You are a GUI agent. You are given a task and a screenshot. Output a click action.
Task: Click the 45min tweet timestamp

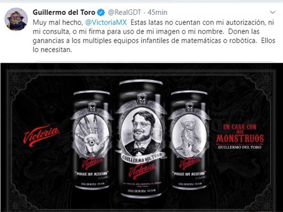157,12
